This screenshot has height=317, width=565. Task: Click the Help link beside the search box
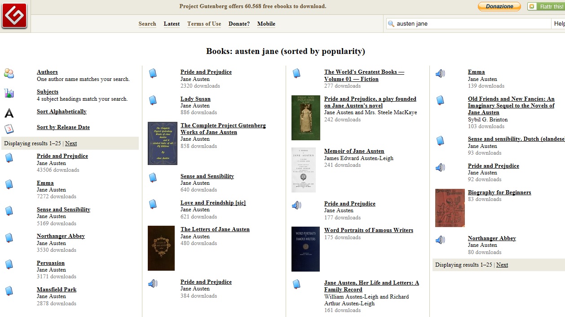coord(559,24)
